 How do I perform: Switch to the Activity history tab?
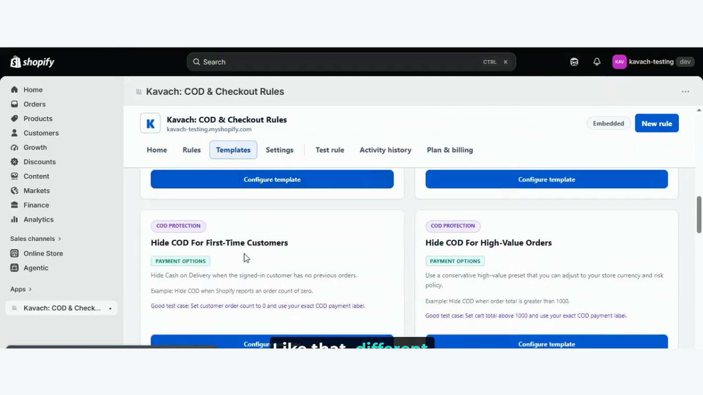click(x=385, y=150)
